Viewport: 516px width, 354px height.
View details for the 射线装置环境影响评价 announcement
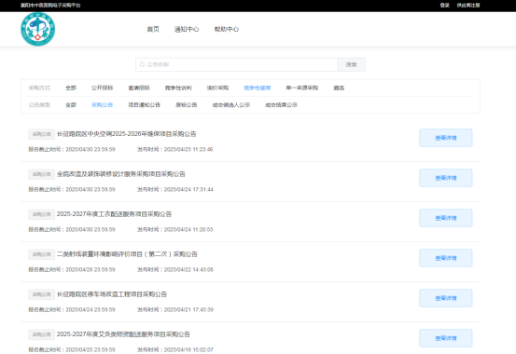click(x=446, y=258)
